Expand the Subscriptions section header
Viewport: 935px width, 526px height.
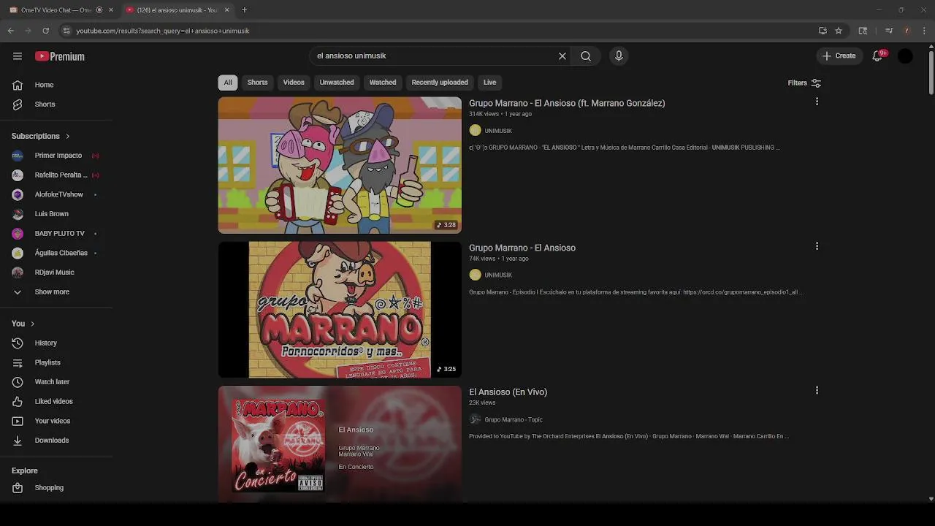pos(41,136)
